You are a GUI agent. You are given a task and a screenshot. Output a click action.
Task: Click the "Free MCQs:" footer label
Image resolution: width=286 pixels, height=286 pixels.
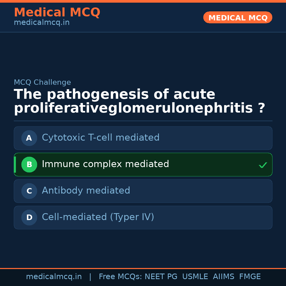point(120,277)
